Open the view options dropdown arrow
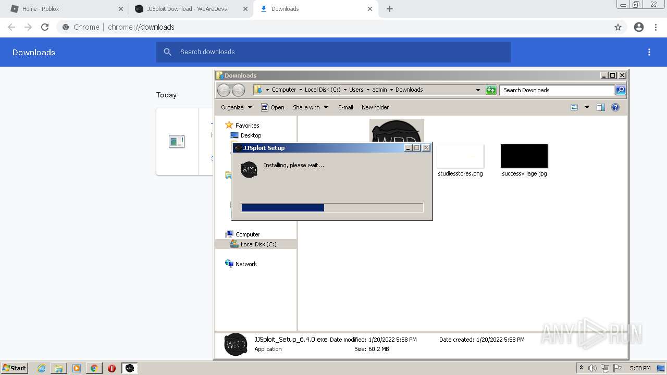Image resolution: width=667 pixels, height=375 pixels. [x=587, y=107]
